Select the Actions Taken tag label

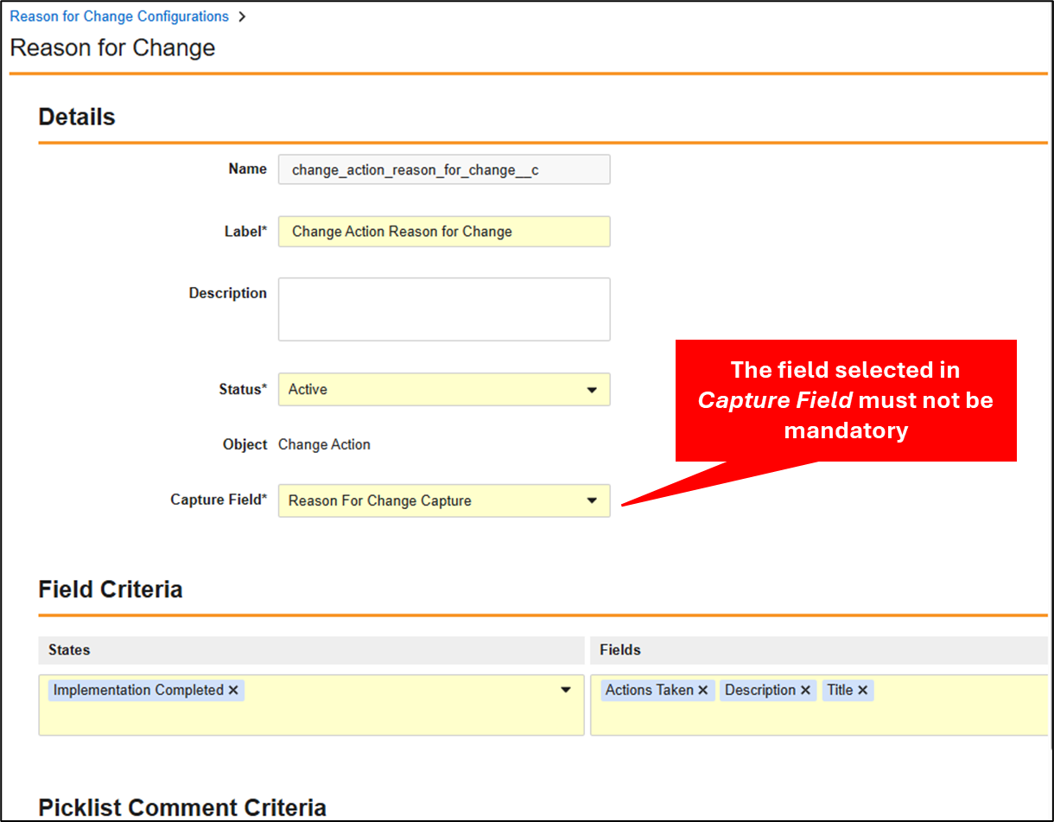(x=649, y=691)
